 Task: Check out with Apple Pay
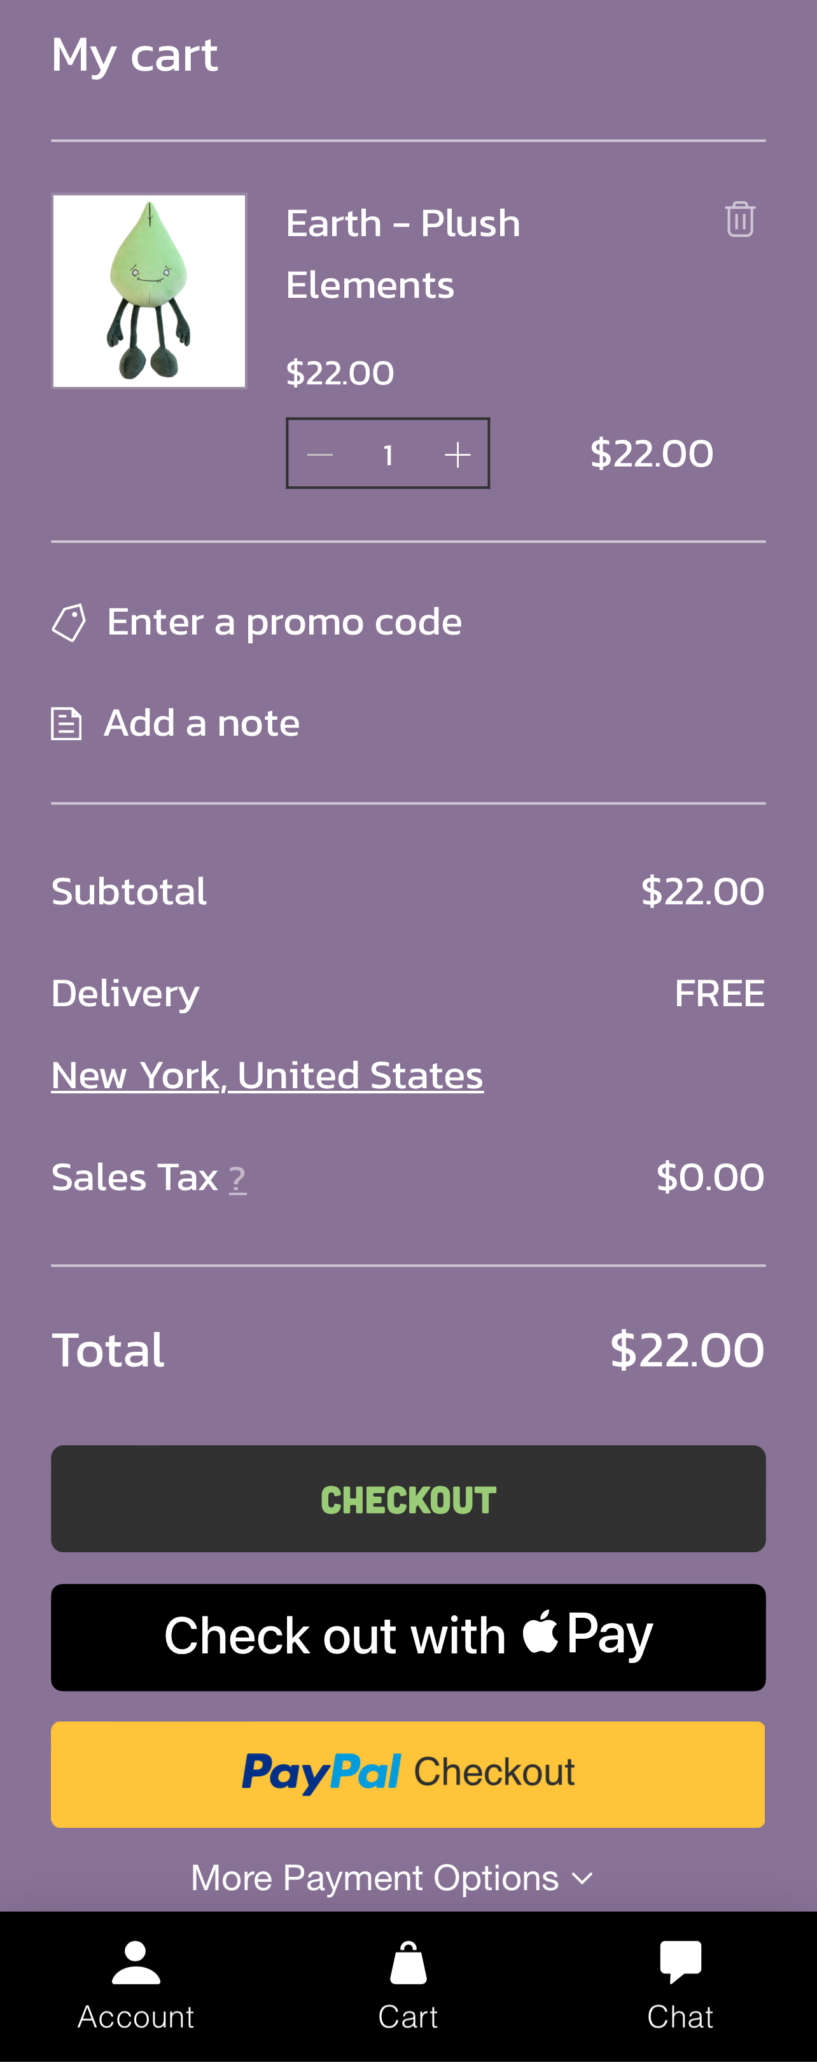[x=408, y=1637]
